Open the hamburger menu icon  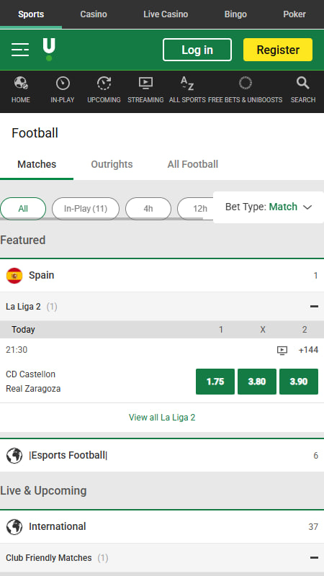point(20,50)
